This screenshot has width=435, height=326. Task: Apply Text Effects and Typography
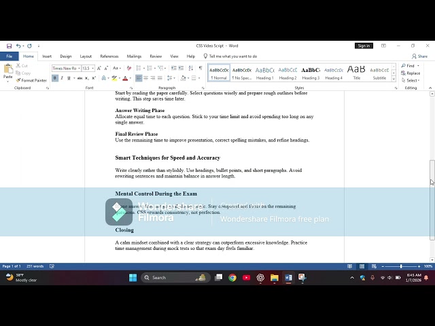coord(104,78)
